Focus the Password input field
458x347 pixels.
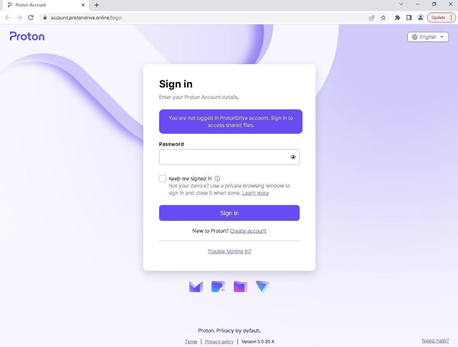pyautogui.click(x=229, y=157)
